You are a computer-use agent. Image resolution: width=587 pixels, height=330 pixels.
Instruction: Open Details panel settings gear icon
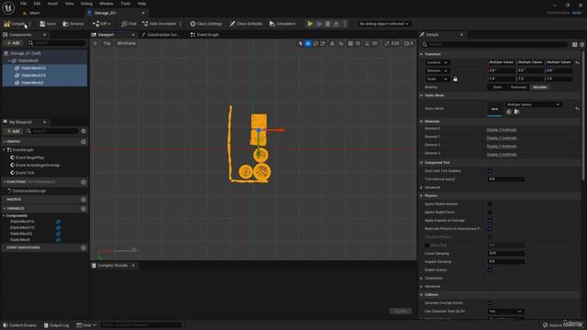click(582, 45)
